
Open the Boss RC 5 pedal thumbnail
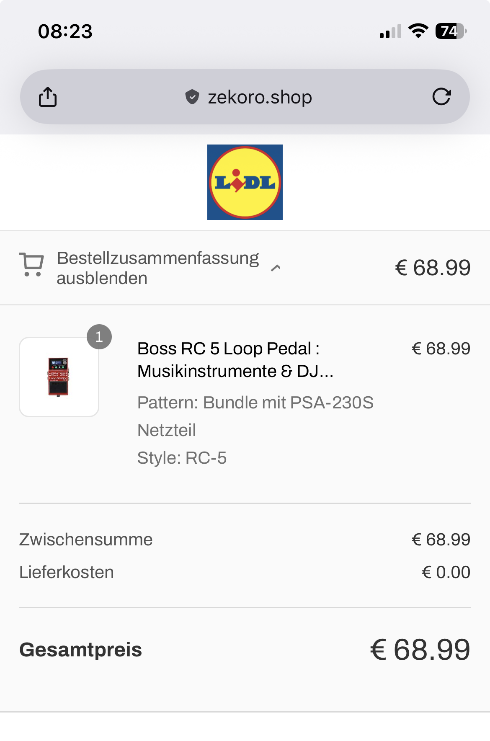coord(59,377)
